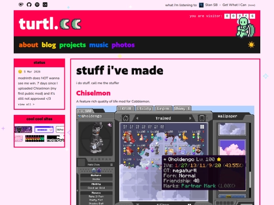The height and width of the screenshot is (205, 274).
Task: Open the melankorin site badge
Action: point(56,138)
